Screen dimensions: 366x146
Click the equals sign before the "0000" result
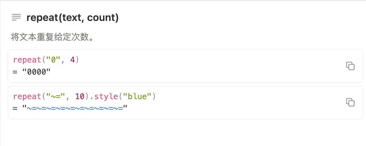[x=15, y=71]
